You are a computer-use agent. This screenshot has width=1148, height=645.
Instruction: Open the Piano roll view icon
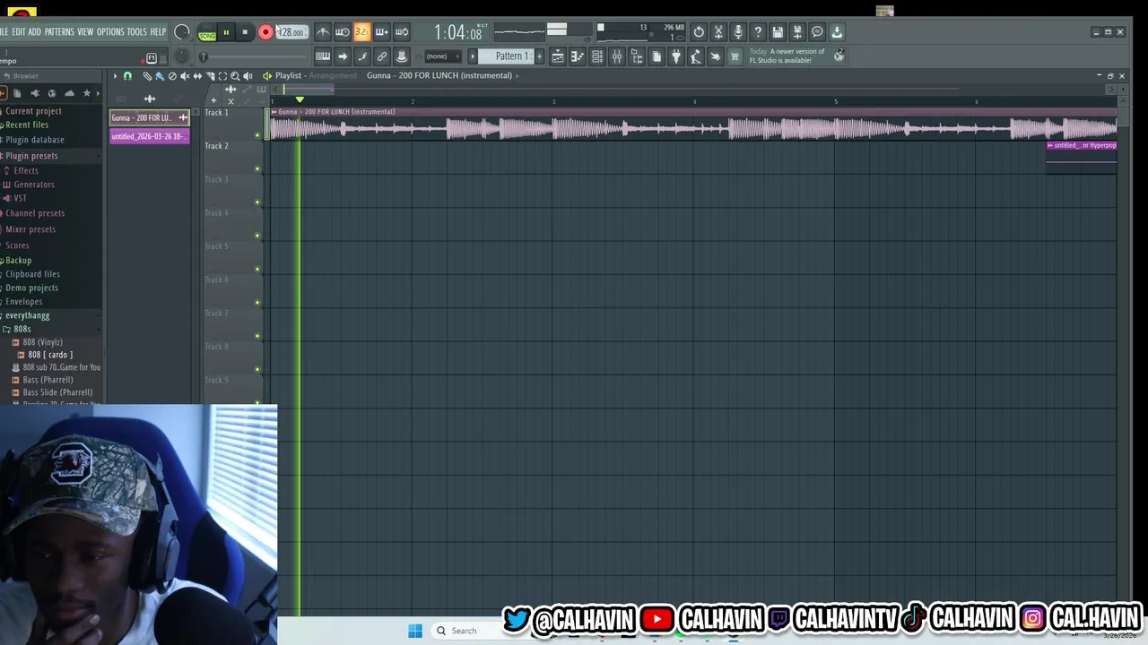point(577,56)
